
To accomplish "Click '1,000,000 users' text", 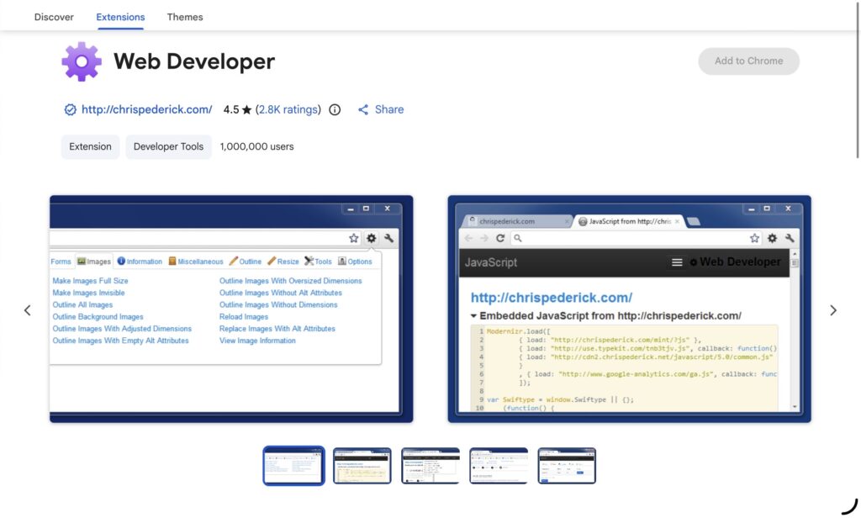I will pyautogui.click(x=257, y=146).
